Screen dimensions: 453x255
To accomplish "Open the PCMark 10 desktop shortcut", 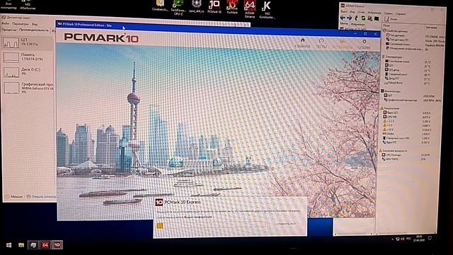I will coord(214,7).
